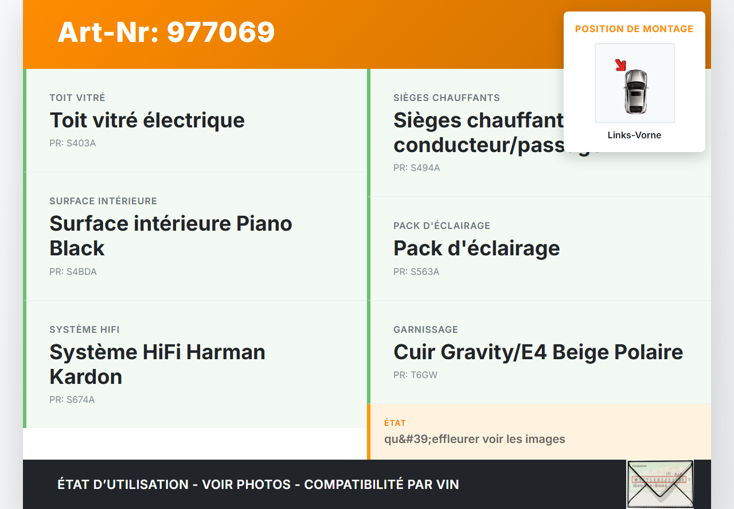Click the État note about images
Screen dimensions: 734x509
[x=475, y=440]
